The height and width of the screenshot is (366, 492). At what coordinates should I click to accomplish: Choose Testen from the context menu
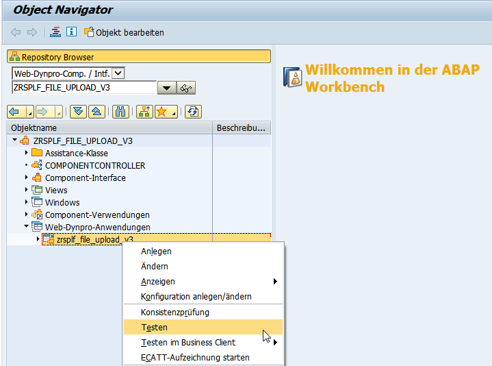point(203,328)
